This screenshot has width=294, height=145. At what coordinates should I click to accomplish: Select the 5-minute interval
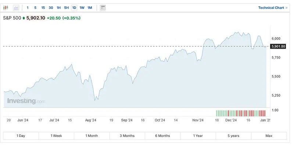[35, 8]
